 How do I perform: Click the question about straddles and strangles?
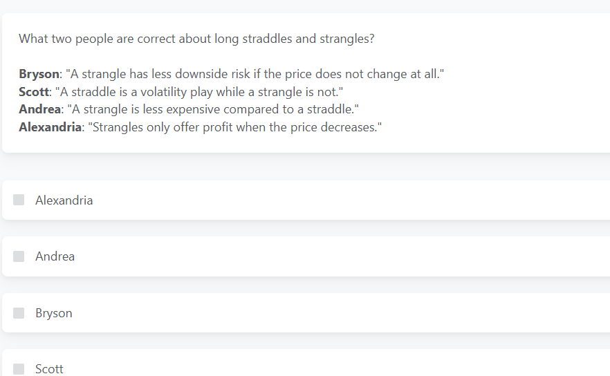pyautogui.click(x=196, y=39)
